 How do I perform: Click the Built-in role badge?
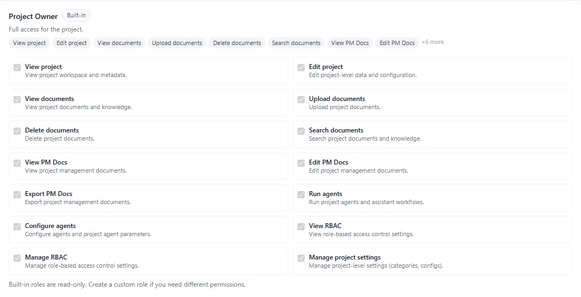pos(76,16)
